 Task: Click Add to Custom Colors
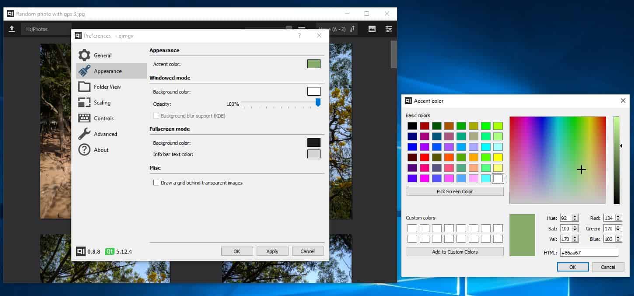tap(455, 252)
